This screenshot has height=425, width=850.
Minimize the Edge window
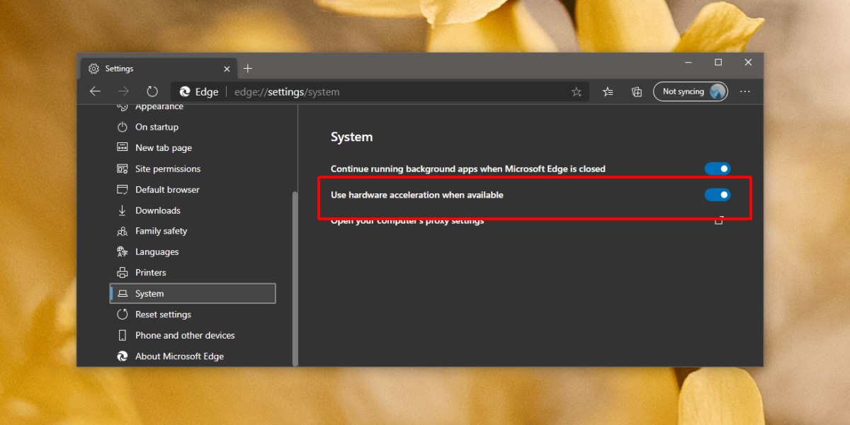[688, 62]
